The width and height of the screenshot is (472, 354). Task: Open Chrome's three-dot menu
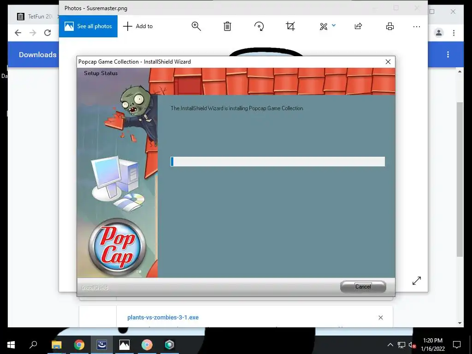click(454, 33)
